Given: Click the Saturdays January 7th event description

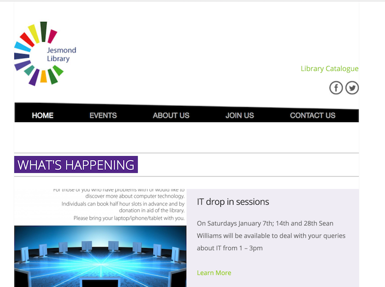Looking at the screenshot, I should coord(265,224).
